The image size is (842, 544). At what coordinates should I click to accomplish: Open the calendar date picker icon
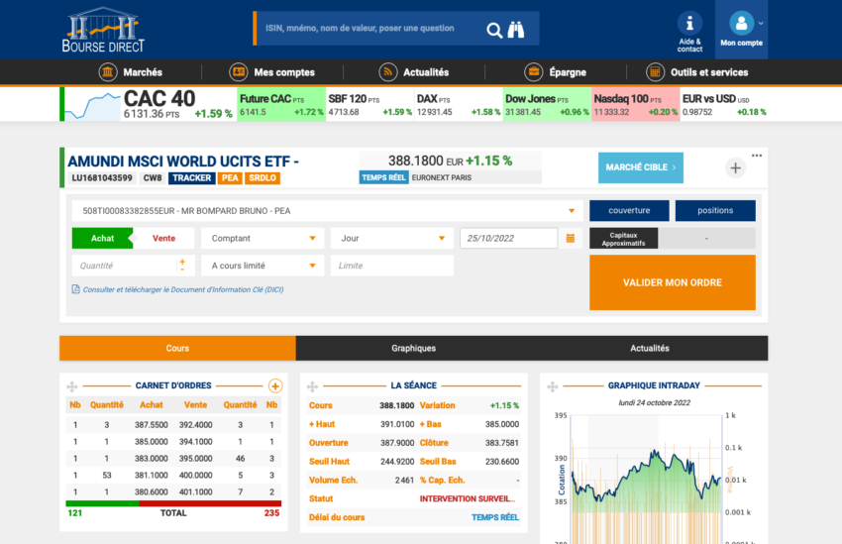tap(571, 239)
